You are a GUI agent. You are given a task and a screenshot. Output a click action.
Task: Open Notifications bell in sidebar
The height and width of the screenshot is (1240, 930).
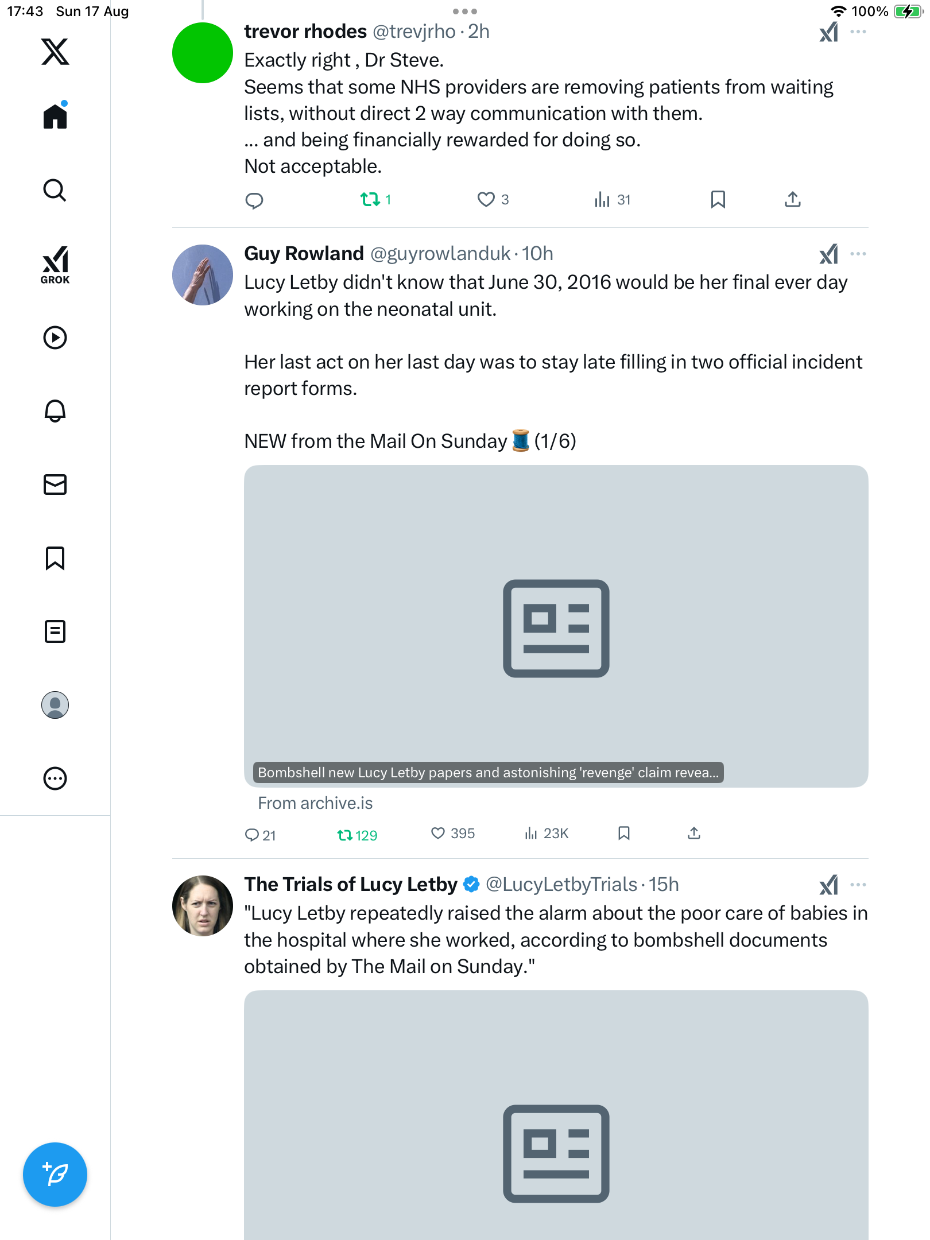click(55, 411)
